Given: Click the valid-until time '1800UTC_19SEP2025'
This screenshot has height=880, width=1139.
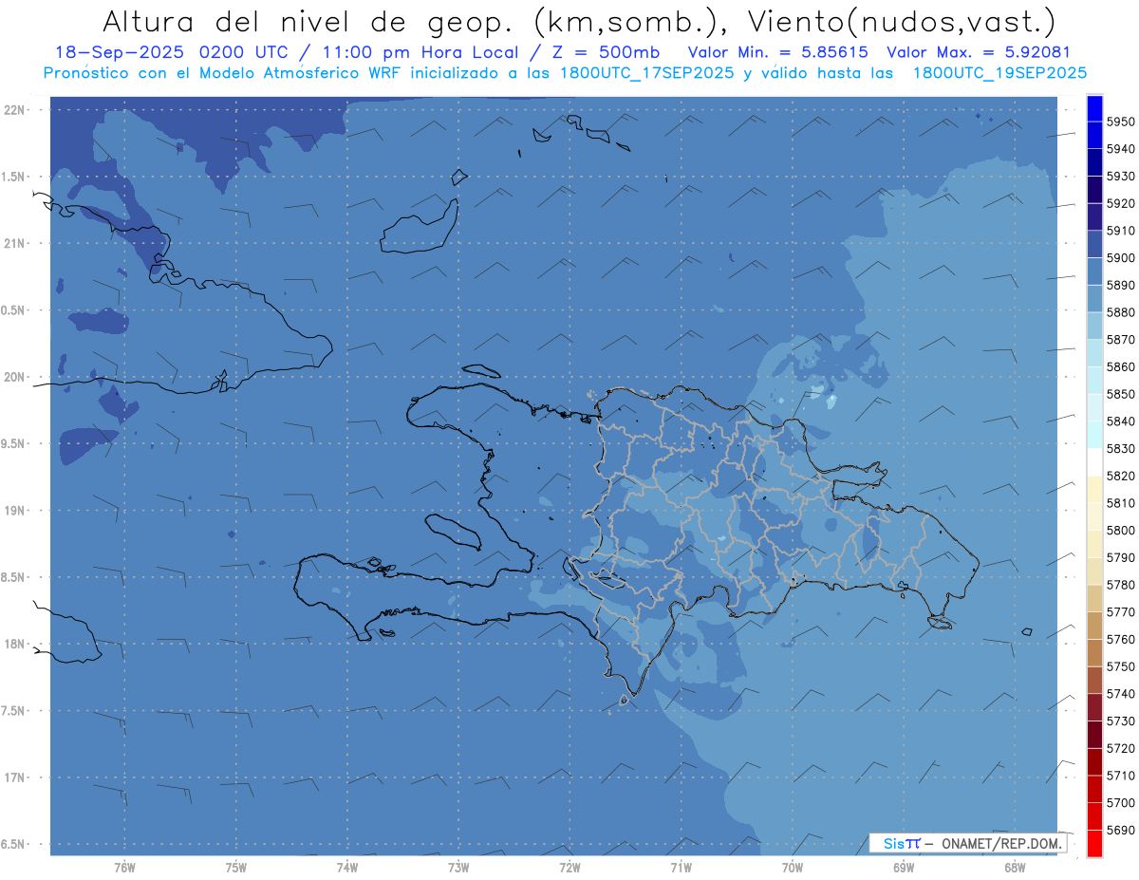Looking at the screenshot, I should click(x=999, y=72).
